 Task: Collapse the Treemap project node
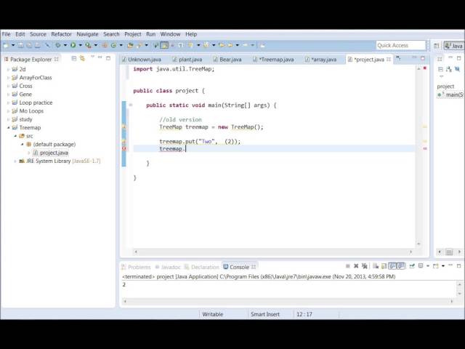pyautogui.click(x=8, y=128)
